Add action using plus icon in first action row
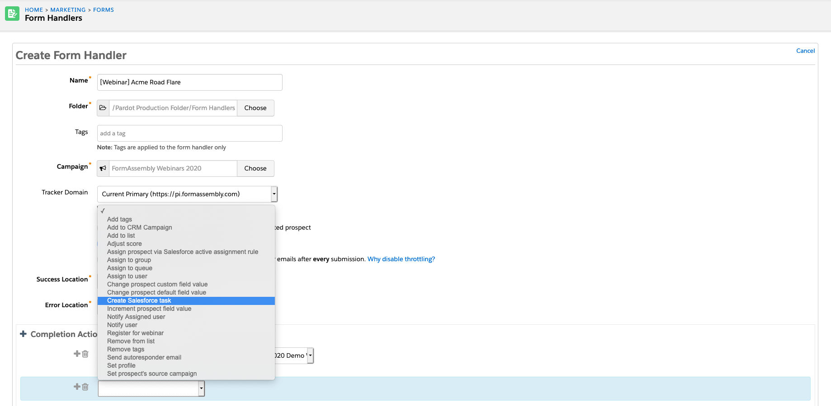The image size is (831, 406). point(77,354)
